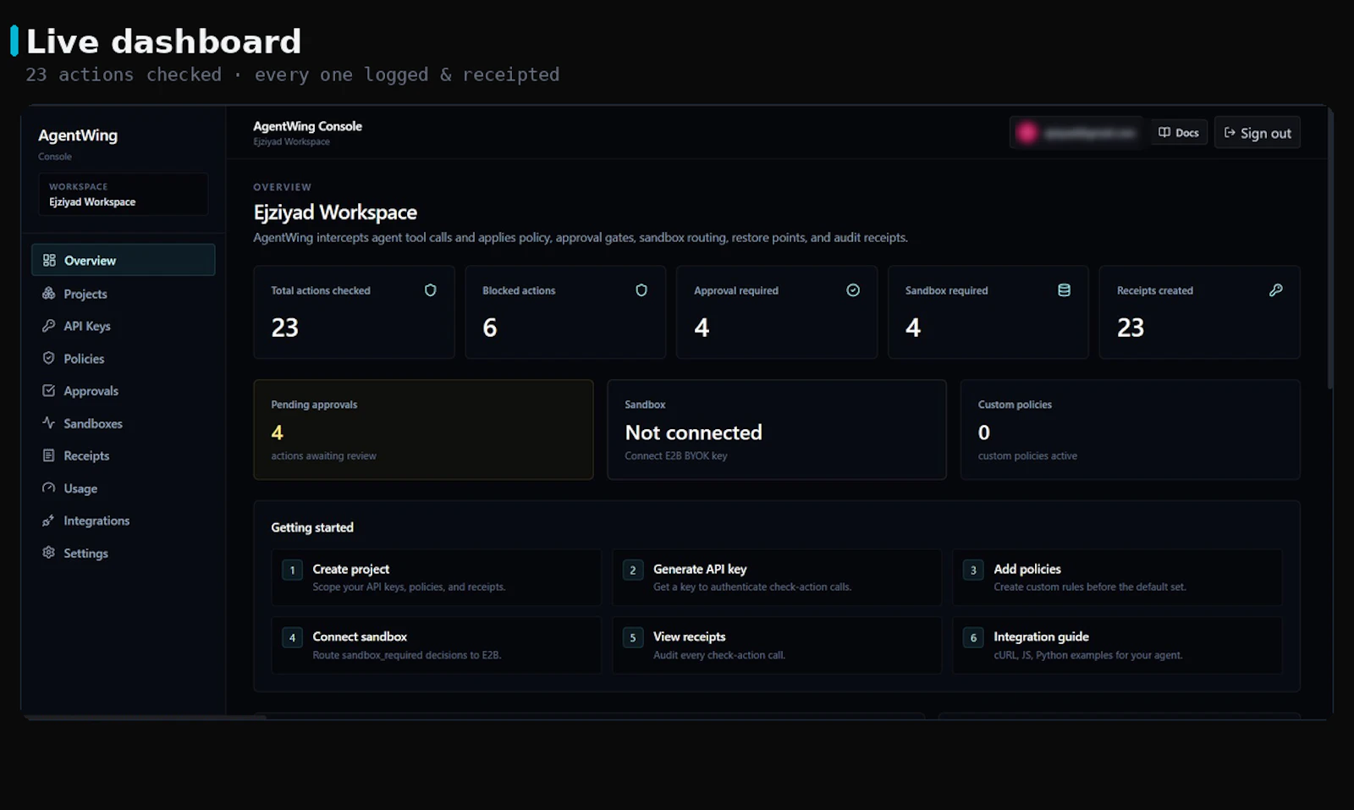This screenshot has height=810, width=1354.
Task: Click the Blocked actions card
Action: (x=565, y=312)
